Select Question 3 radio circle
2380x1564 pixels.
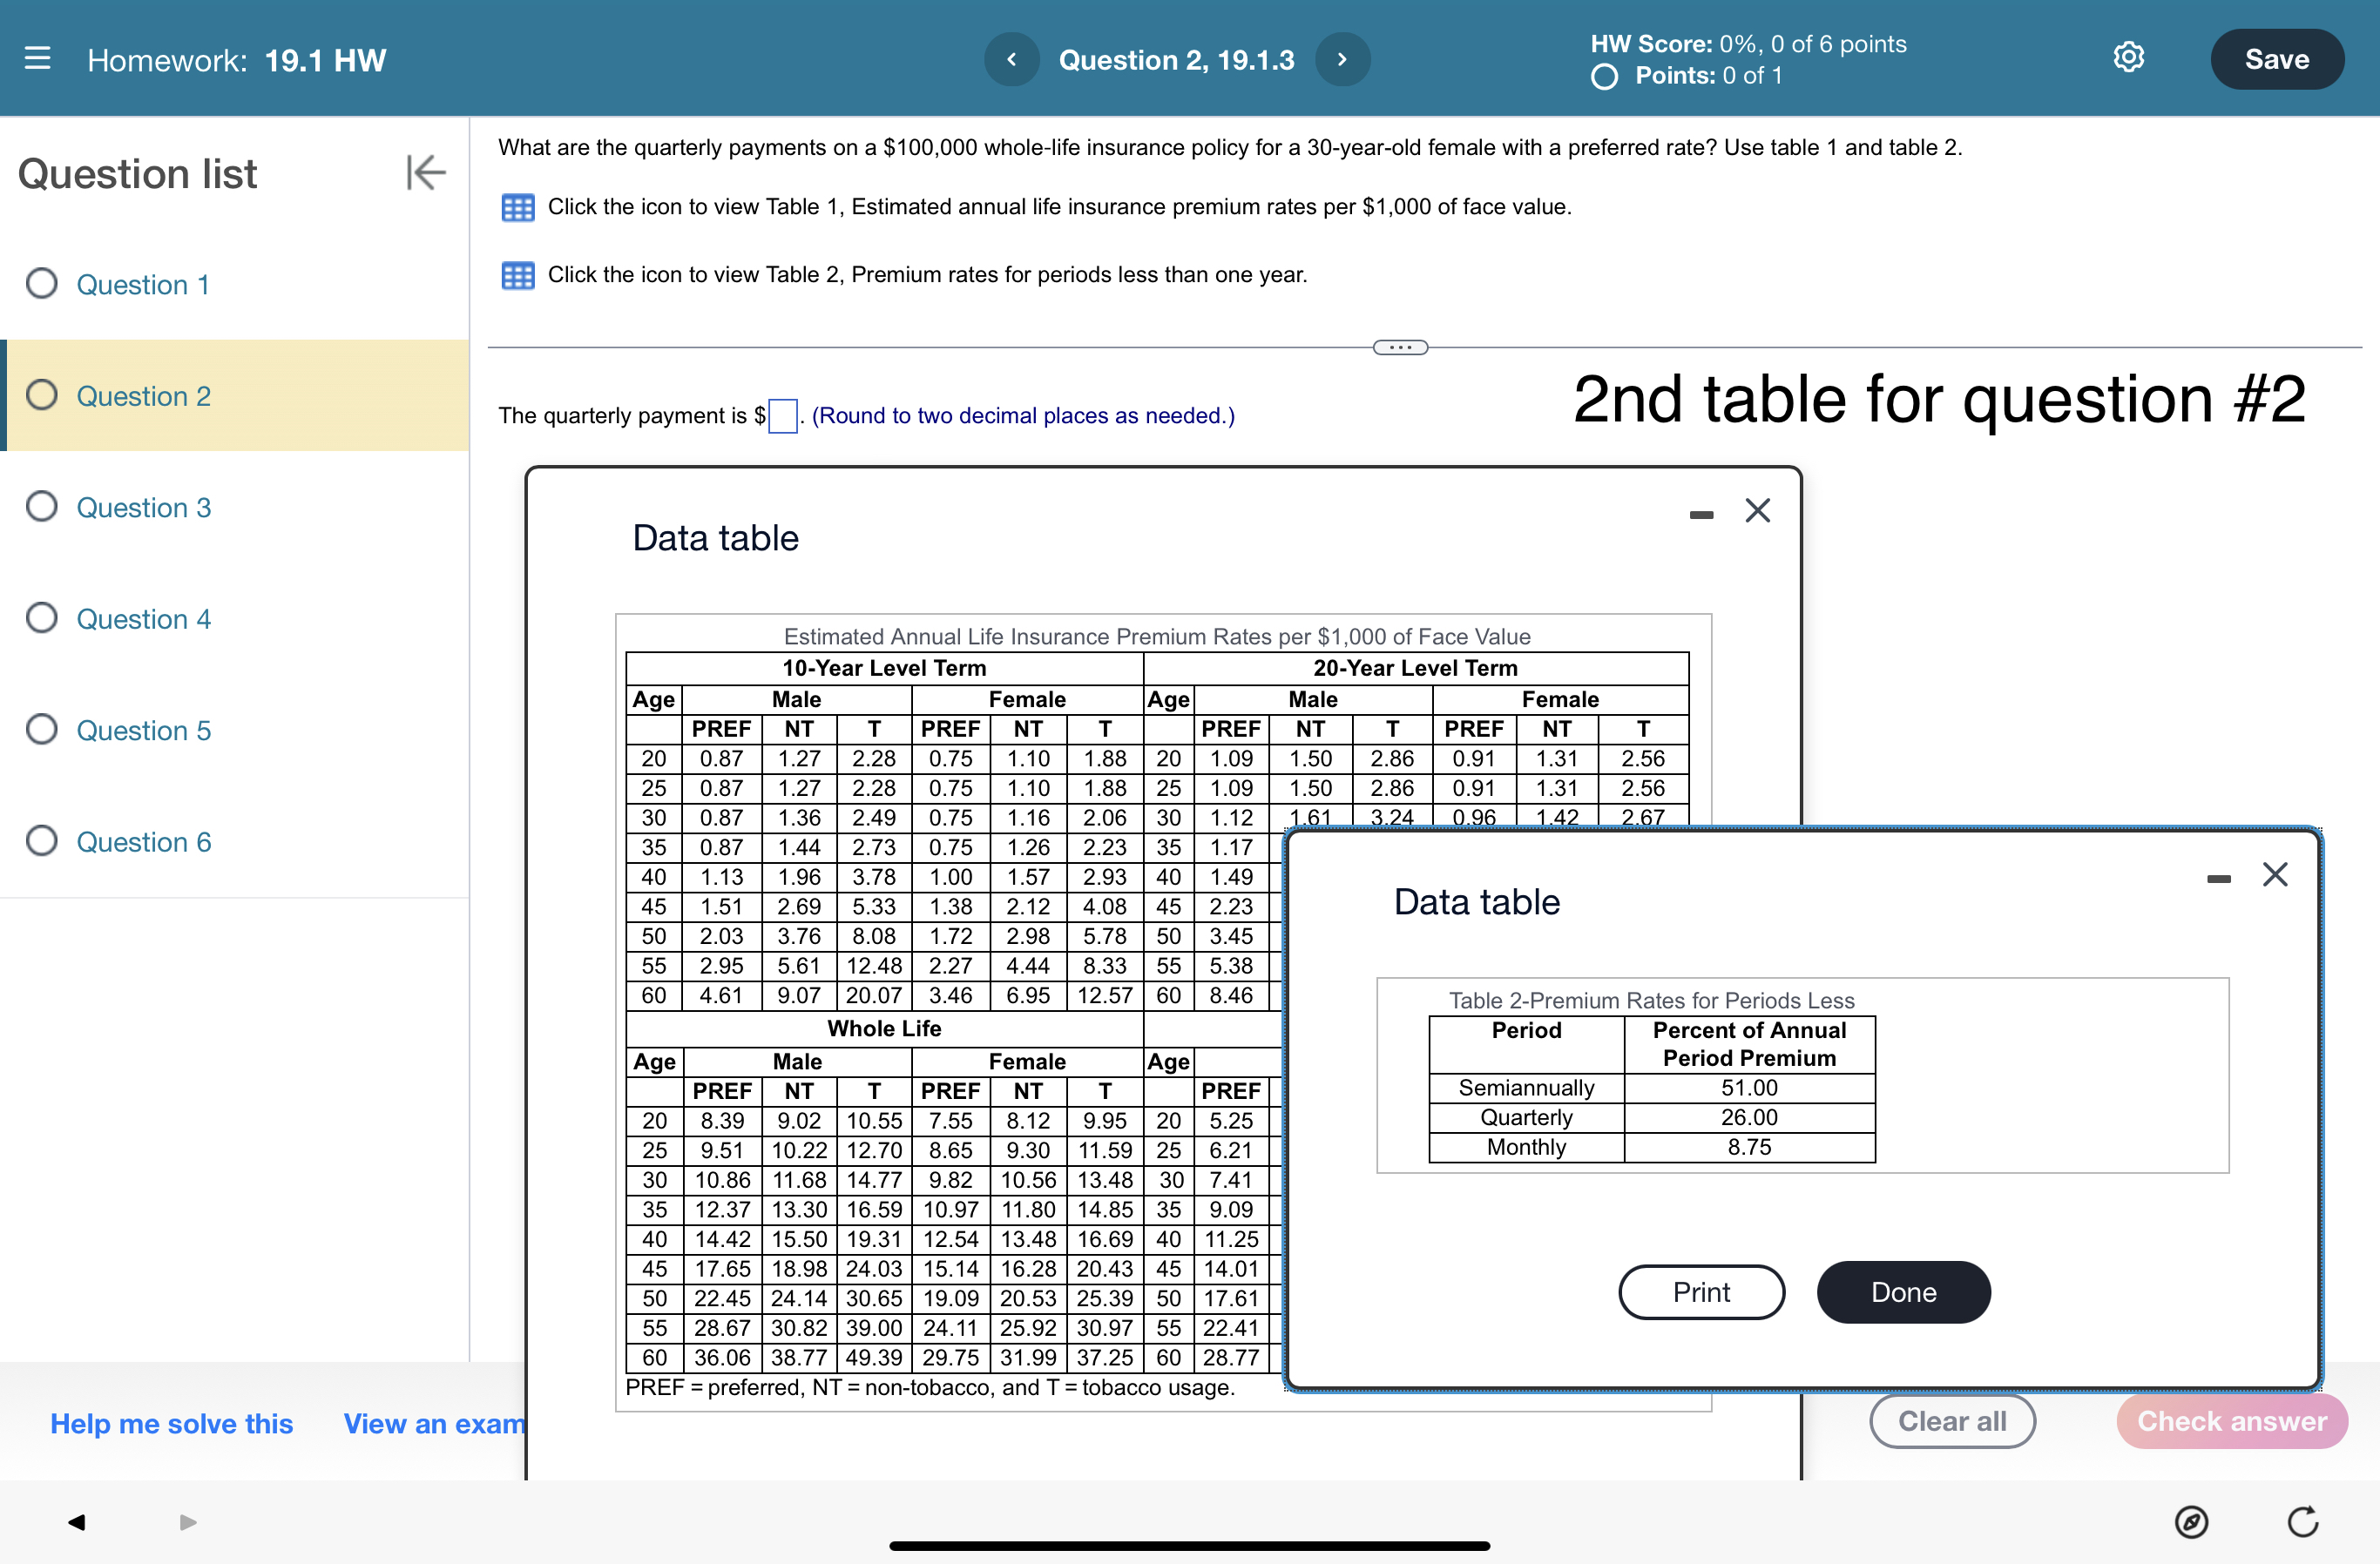42,507
